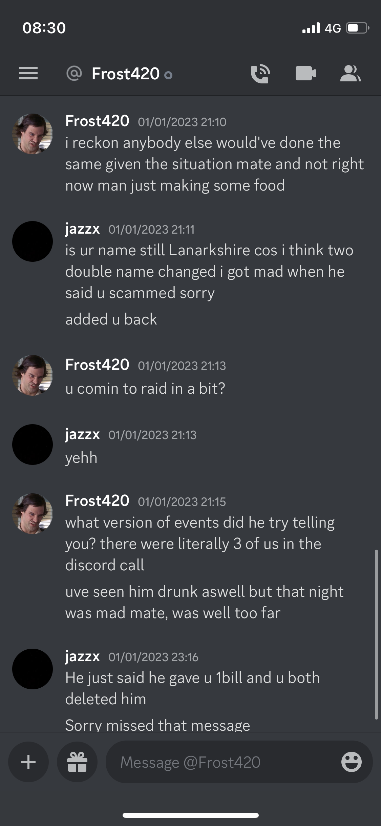Click the chat scrollbar on right edge
Viewport: 381px width, 826px height.
376,634
